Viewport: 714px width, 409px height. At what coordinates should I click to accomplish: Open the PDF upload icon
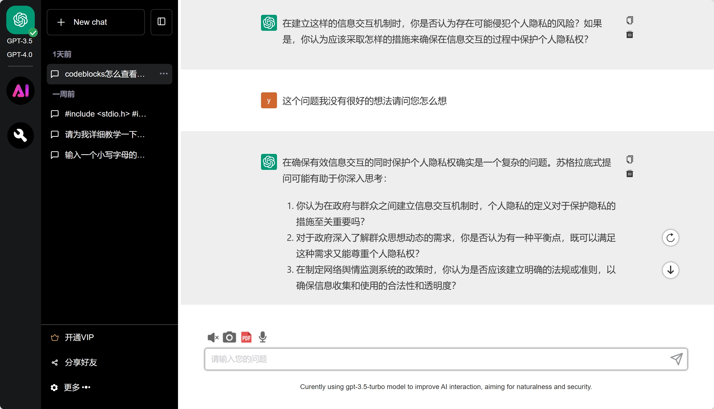[x=246, y=337]
